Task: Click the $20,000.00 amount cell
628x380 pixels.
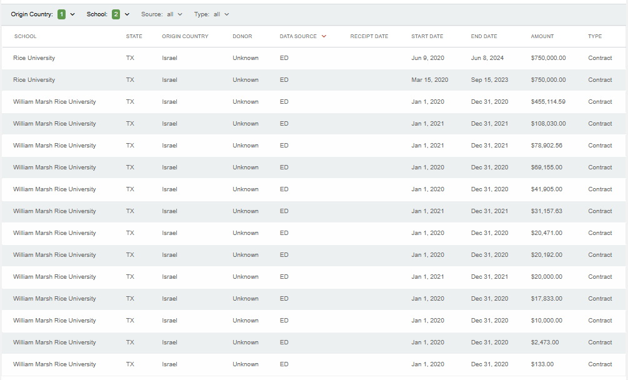Action: (547, 277)
